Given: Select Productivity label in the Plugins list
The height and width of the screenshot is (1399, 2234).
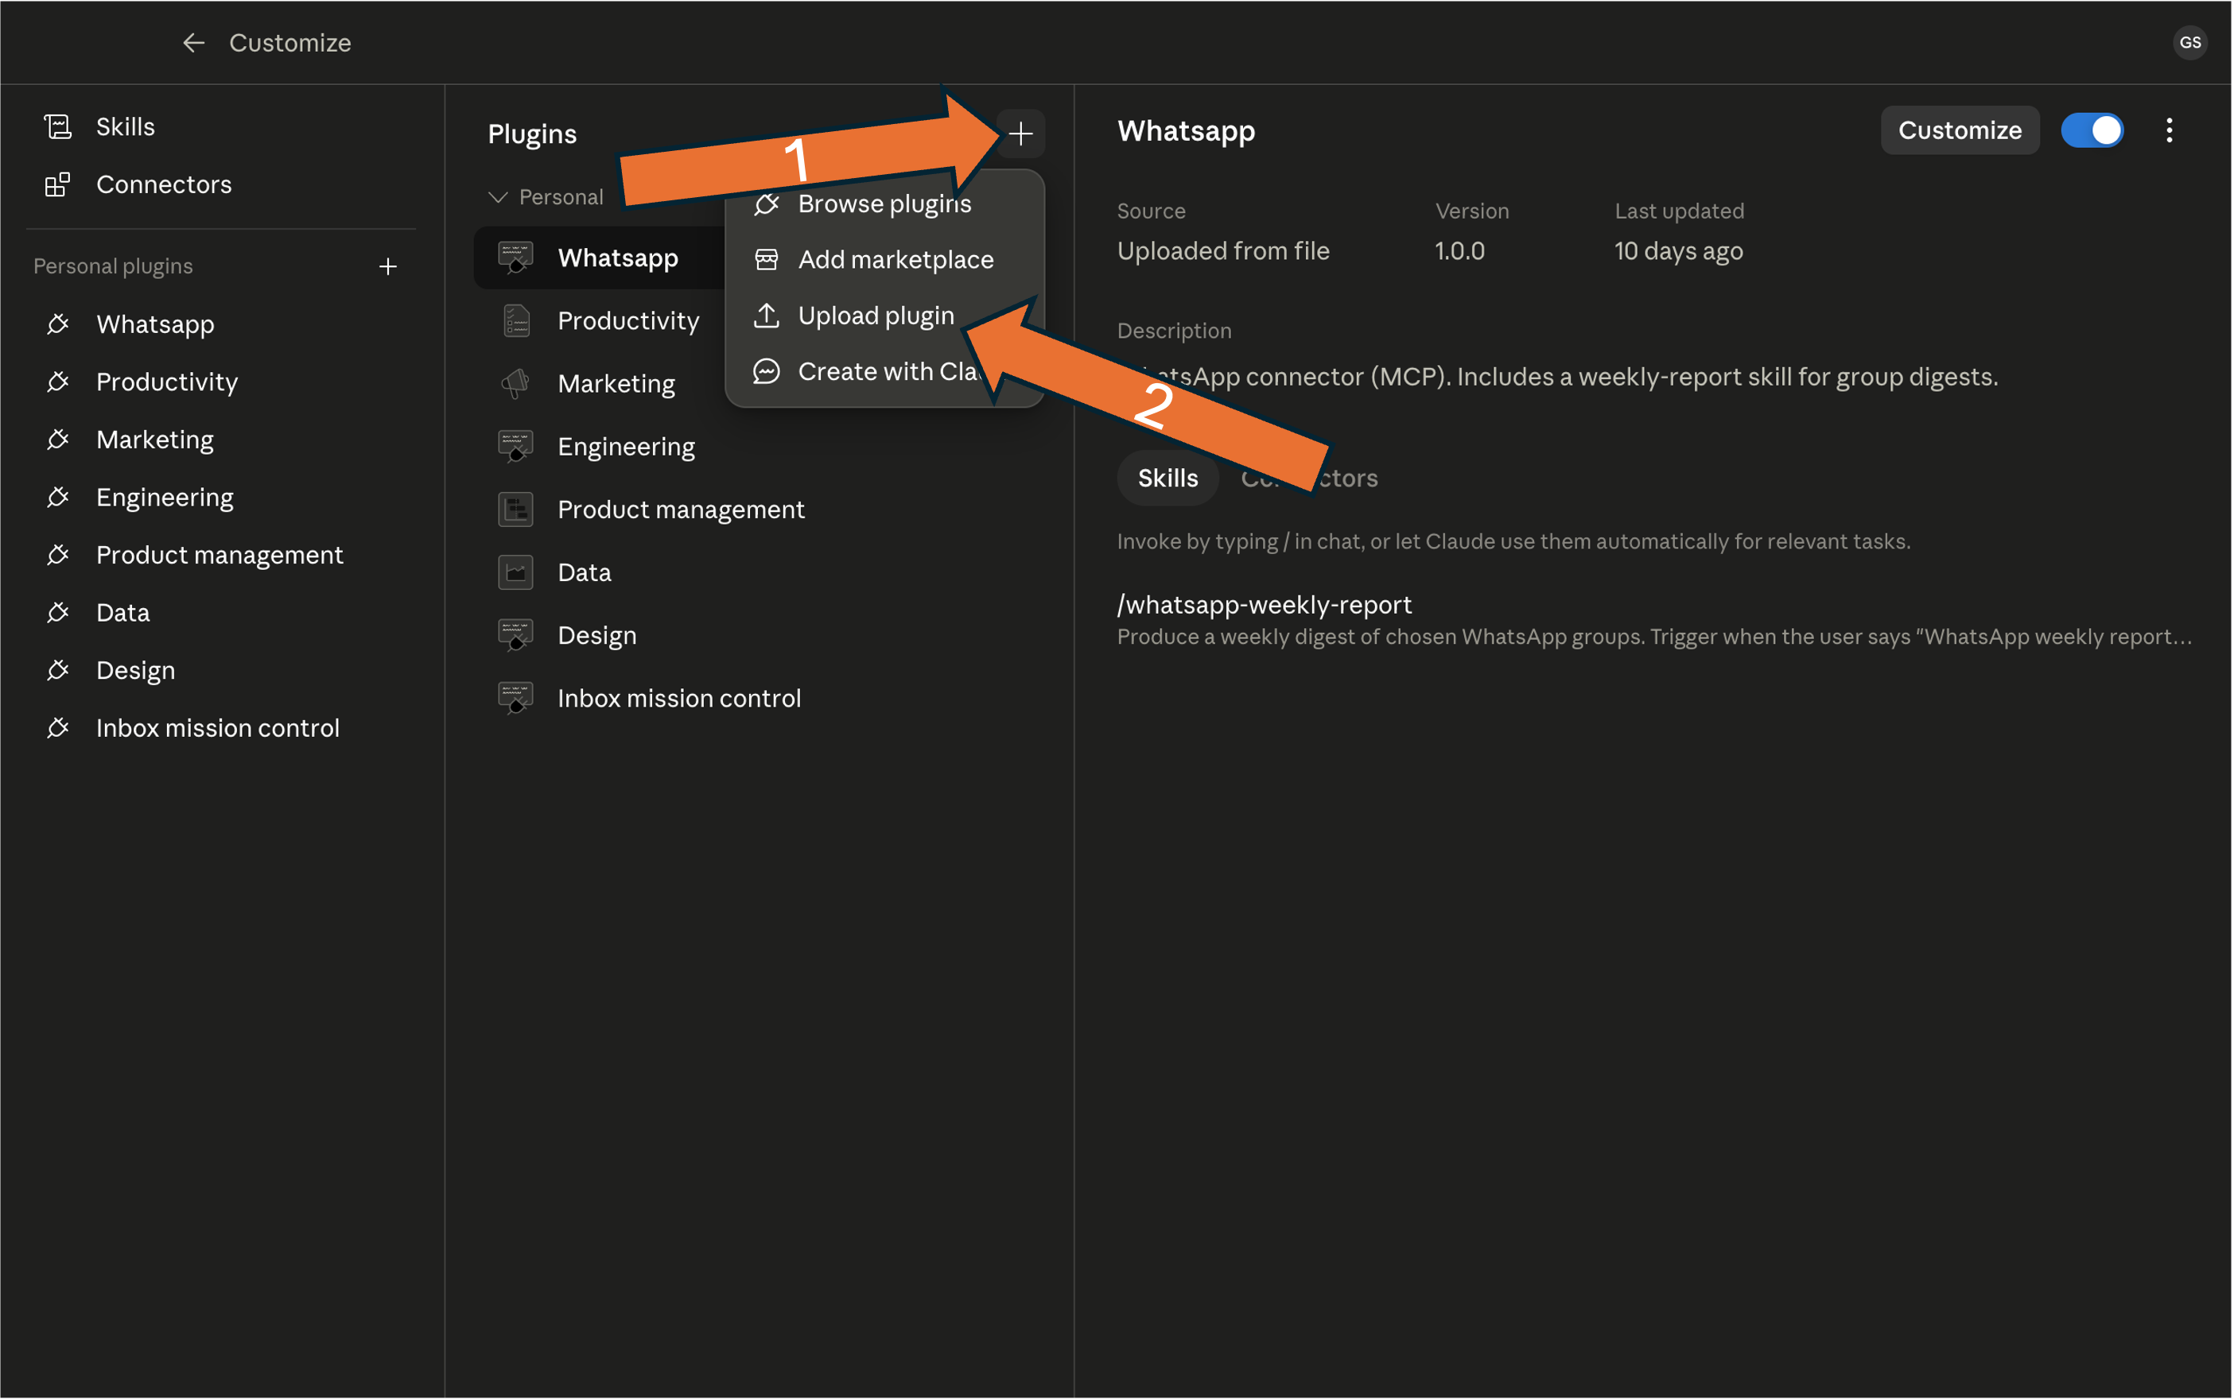Looking at the screenshot, I should point(627,320).
